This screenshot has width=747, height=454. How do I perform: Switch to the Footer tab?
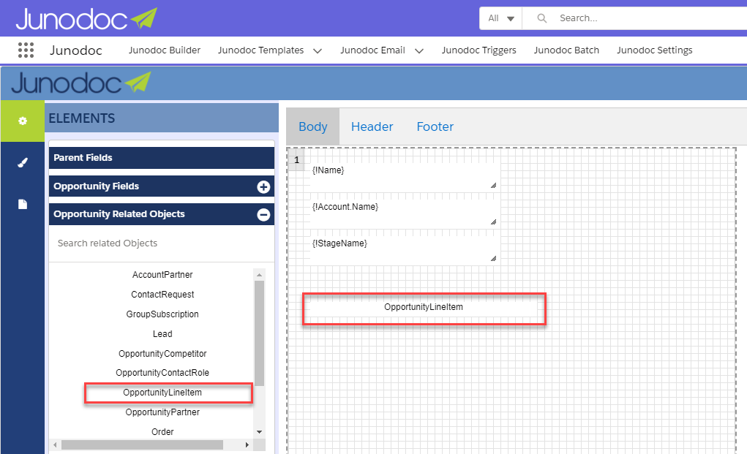click(435, 126)
